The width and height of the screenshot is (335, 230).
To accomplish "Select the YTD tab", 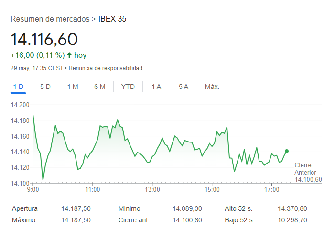I will click(x=128, y=87).
